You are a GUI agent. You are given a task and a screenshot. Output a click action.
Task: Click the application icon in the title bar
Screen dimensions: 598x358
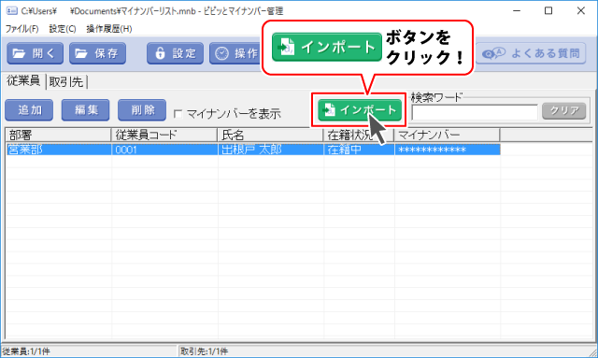pos(12,10)
